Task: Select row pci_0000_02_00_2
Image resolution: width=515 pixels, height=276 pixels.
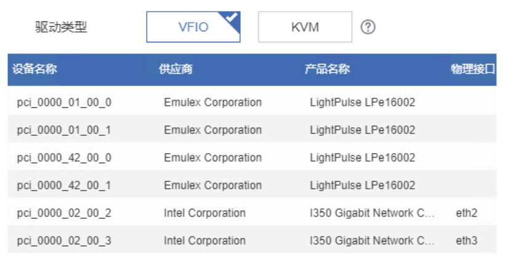Action: pyautogui.click(x=64, y=213)
